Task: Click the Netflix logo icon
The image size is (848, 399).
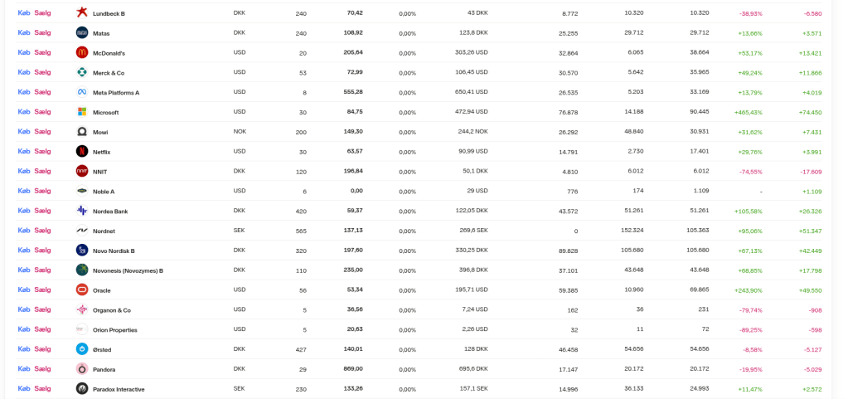Action: coord(82,151)
